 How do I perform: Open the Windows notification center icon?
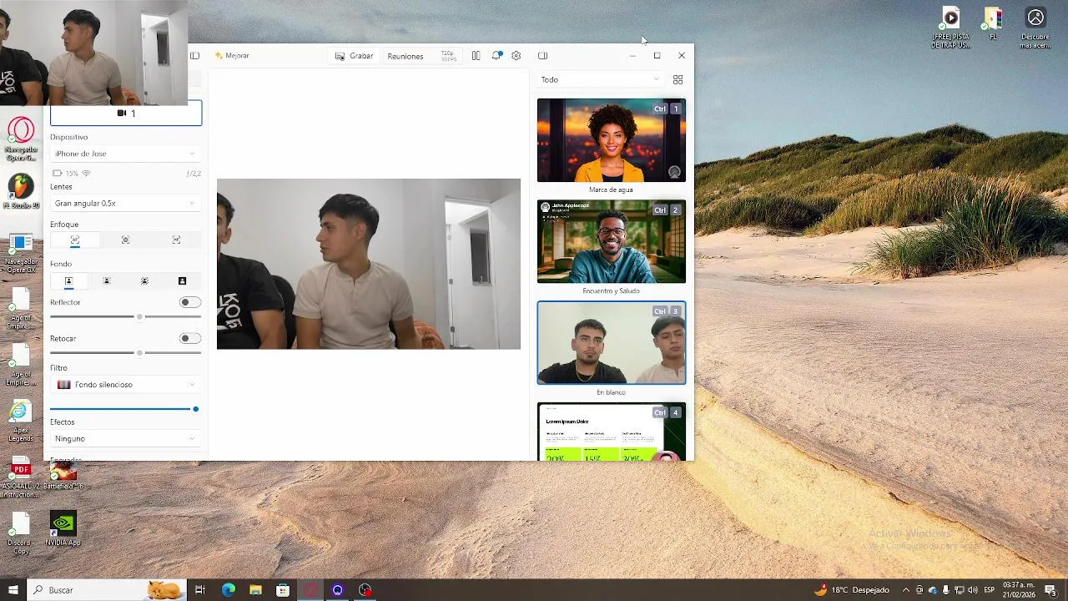(1050, 590)
